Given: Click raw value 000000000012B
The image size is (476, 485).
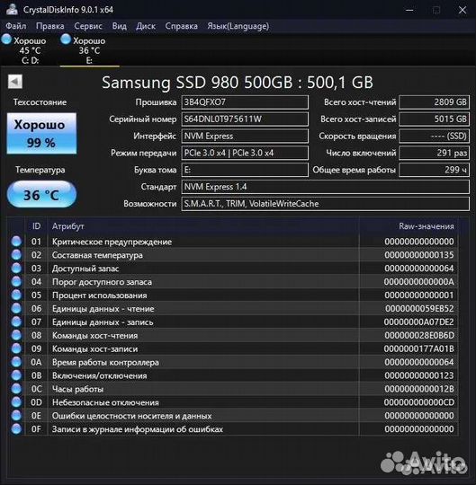Looking at the screenshot, I should pyautogui.click(x=419, y=389).
